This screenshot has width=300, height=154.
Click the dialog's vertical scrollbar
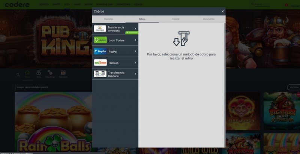pyautogui.click(x=225, y=85)
